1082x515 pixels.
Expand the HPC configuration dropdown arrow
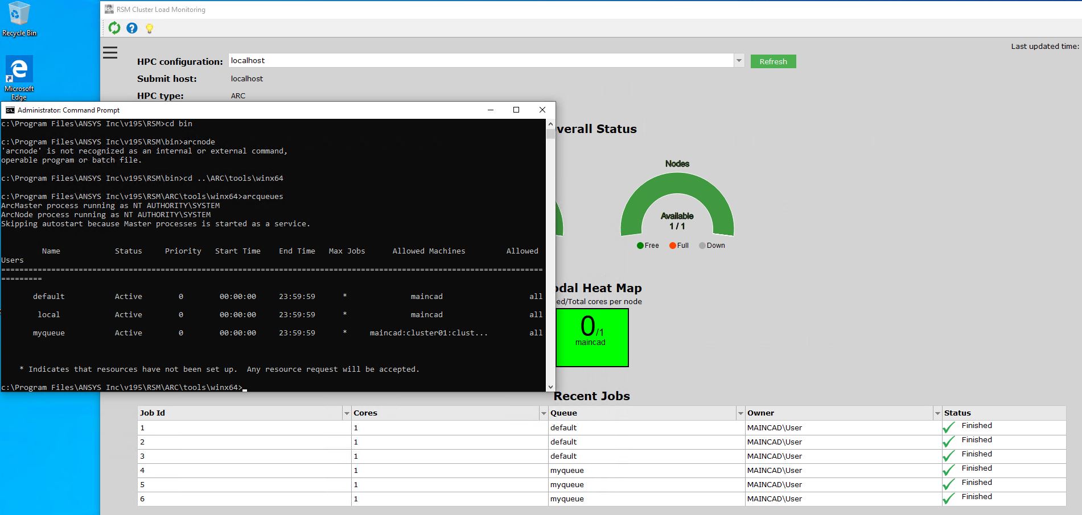pyautogui.click(x=739, y=60)
